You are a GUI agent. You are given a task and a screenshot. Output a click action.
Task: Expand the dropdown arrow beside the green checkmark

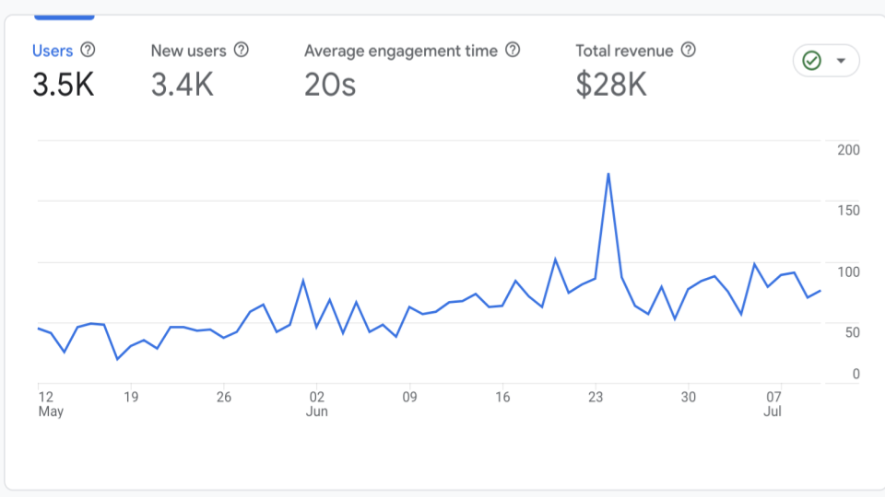pos(841,61)
